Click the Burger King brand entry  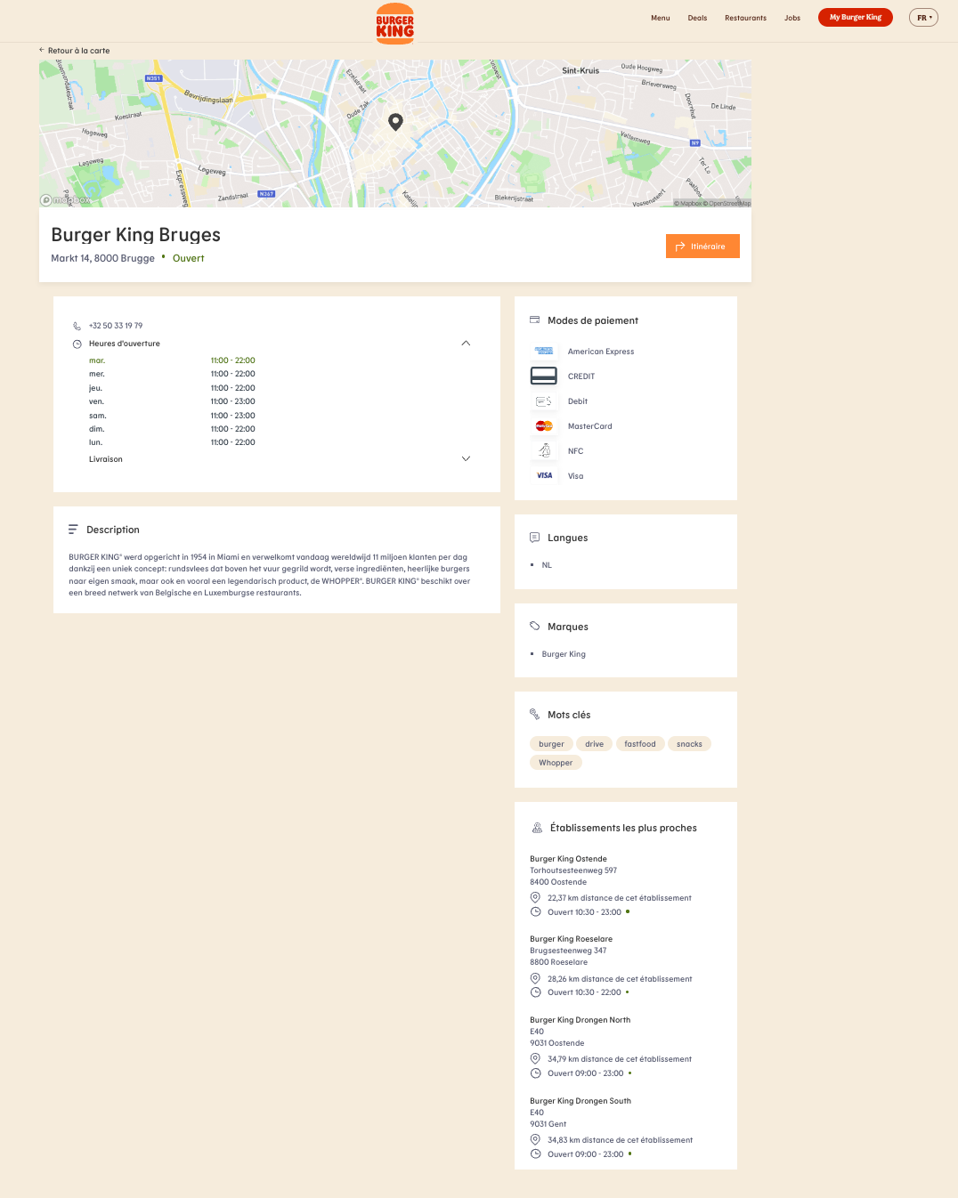pyautogui.click(x=564, y=654)
